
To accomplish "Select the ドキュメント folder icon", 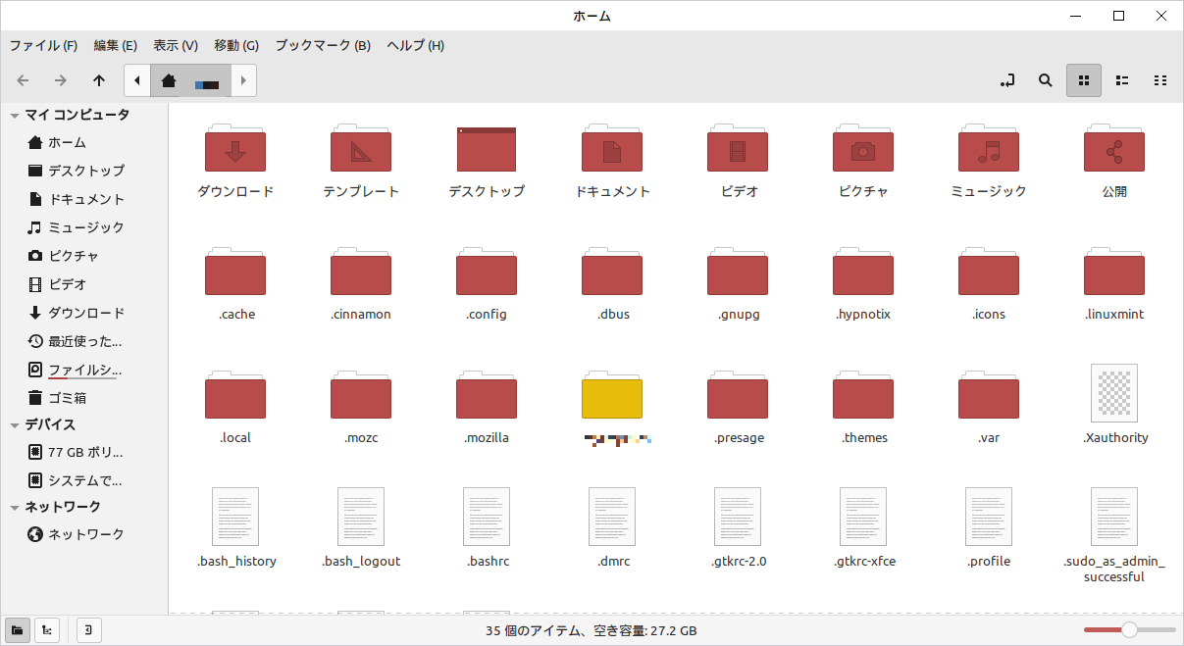I will coord(612,148).
